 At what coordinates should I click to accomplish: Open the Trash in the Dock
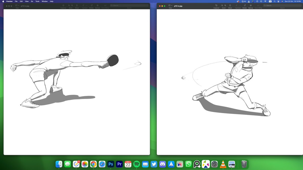pos(244,164)
